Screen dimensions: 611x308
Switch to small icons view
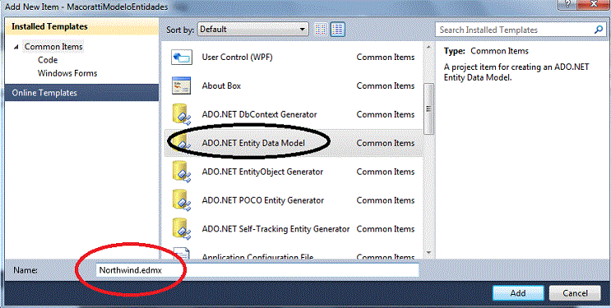321,30
